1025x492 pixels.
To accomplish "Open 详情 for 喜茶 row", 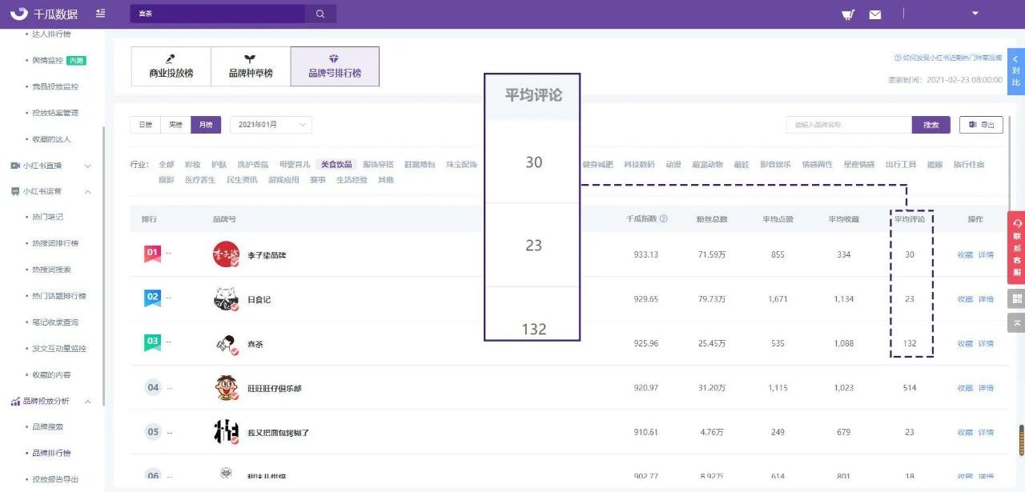I will (986, 344).
